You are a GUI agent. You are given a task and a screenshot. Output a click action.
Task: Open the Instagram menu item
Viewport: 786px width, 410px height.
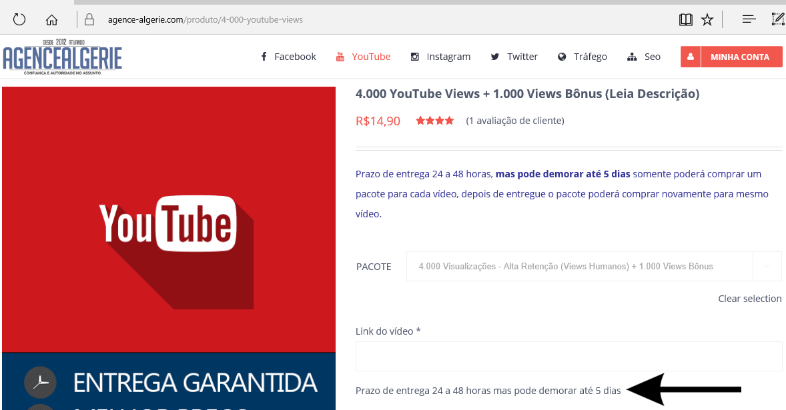click(x=440, y=57)
